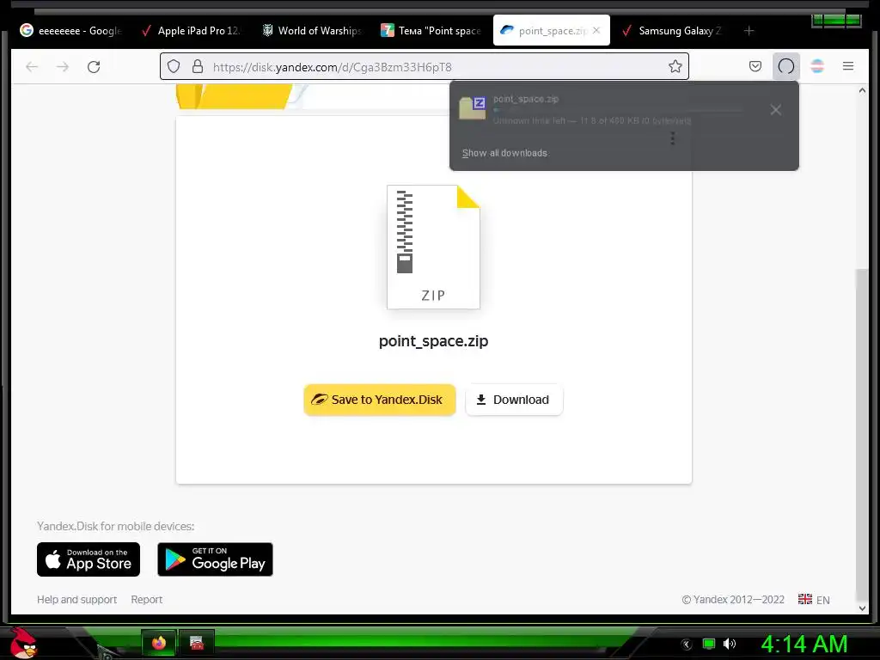Image resolution: width=880 pixels, height=660 pixels.
Task: Show site security padlock info
Action: [x=198, y=67]
